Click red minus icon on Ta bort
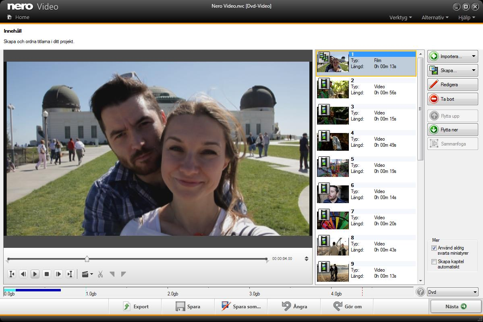 click(x=434, y=99)
